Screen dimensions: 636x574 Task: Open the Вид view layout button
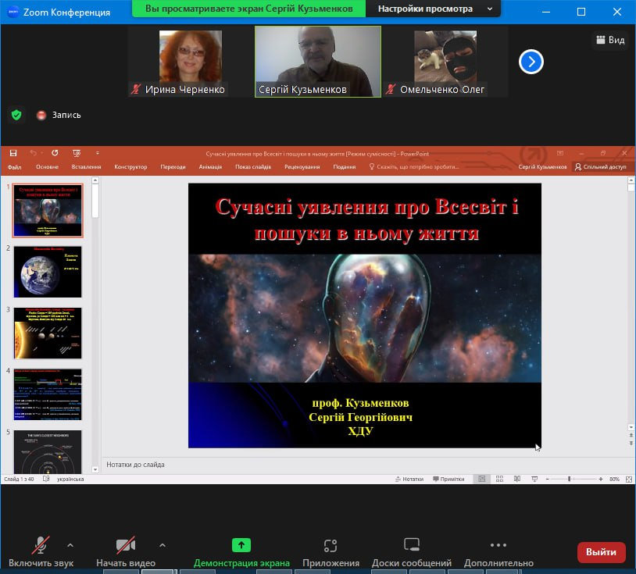tap(610, 40)
